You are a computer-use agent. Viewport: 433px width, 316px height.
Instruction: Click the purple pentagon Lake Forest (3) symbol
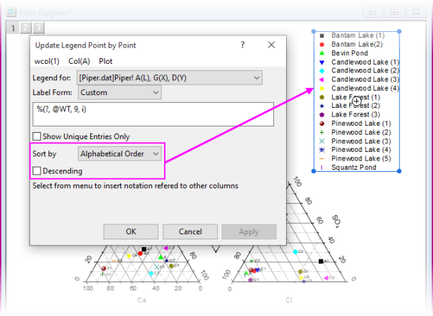coord(322,114)
